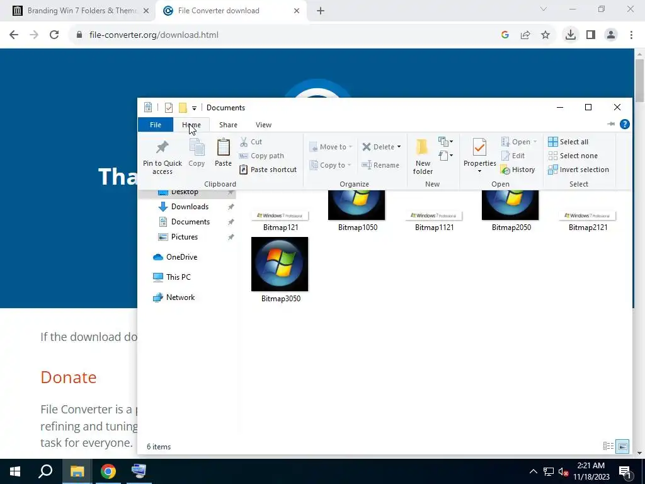Open Chrome tab search chevron
The width and height of the screenshot is (645, 484).
pyautogui.click(x=544, y=9)
